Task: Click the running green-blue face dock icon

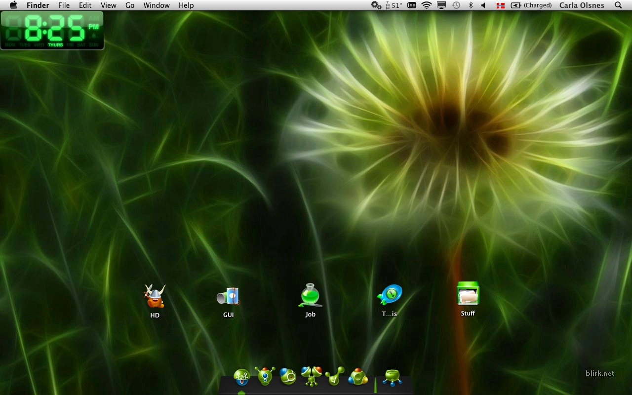Action: pos(242,378)
